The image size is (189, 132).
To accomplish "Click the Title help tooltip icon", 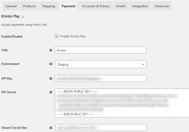I will tap(51, 50).
